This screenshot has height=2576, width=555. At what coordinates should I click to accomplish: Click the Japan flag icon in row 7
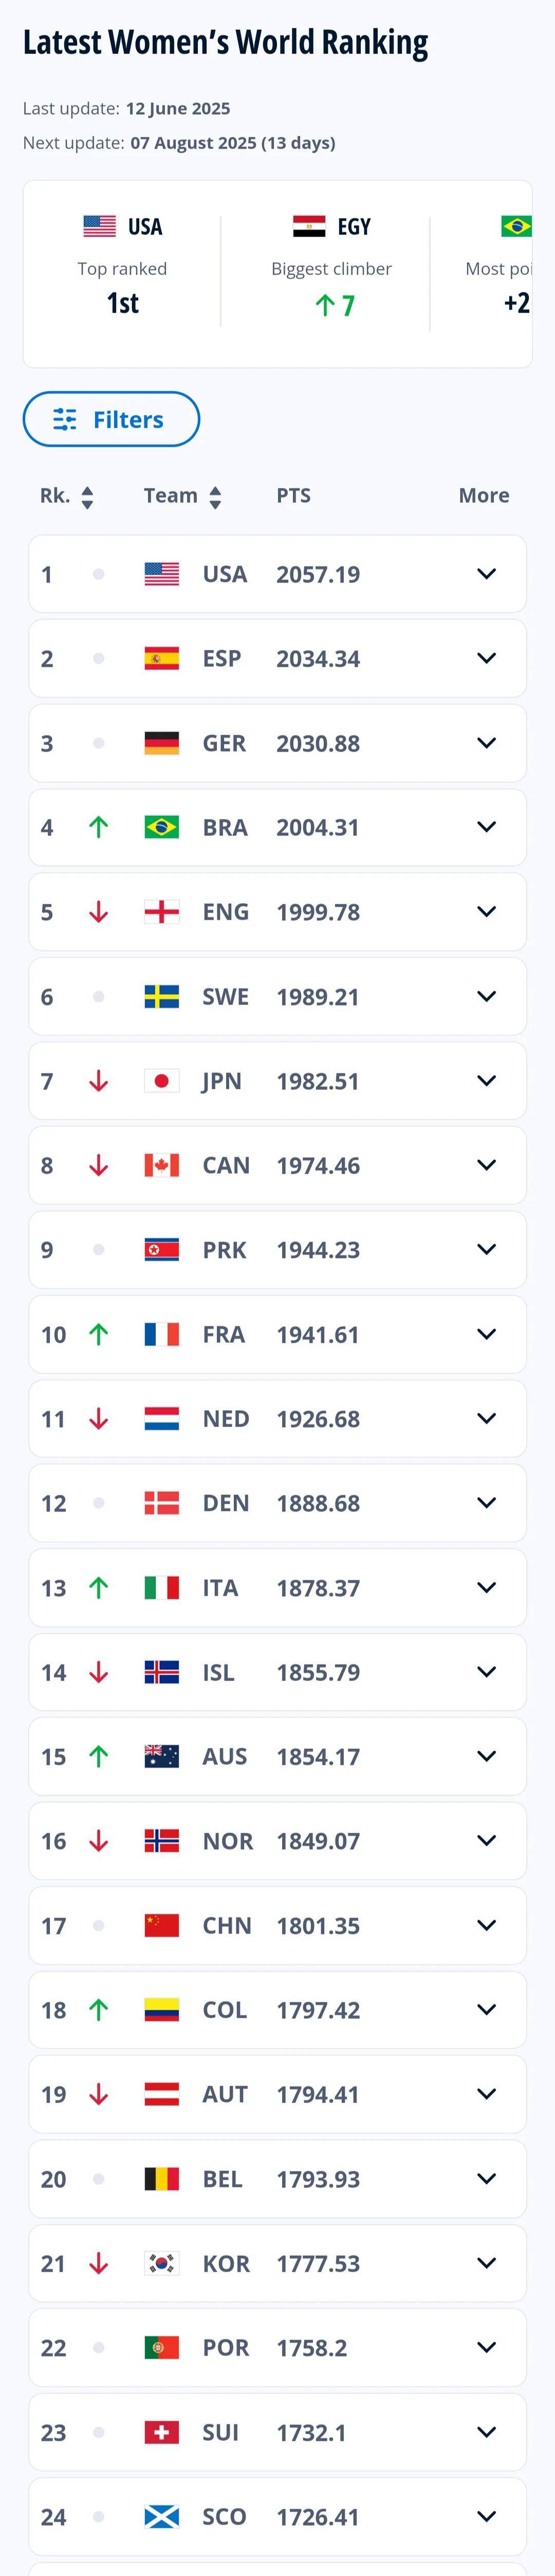162,1081
